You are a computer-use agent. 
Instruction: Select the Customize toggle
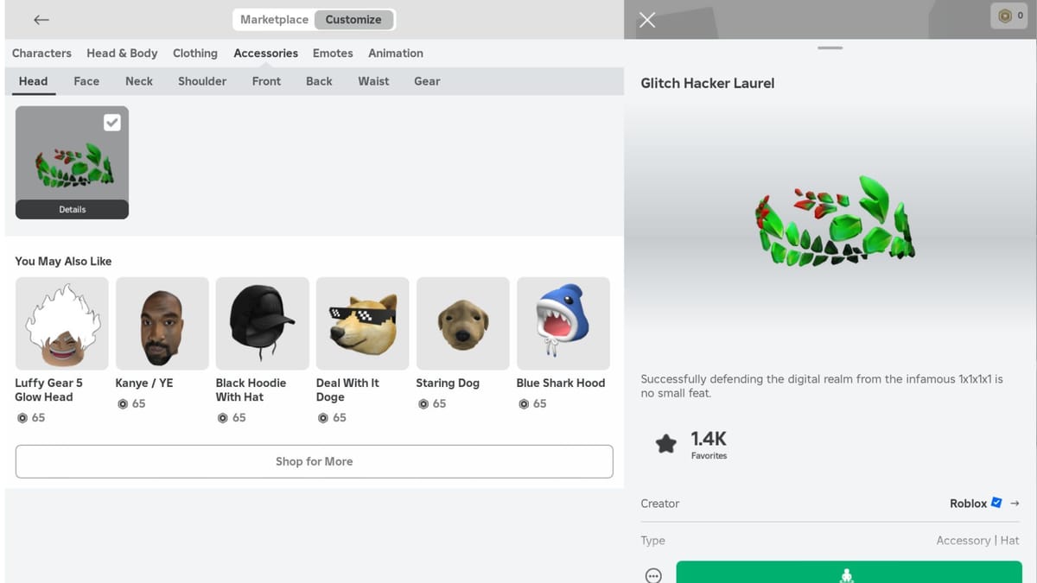(354, 19)
